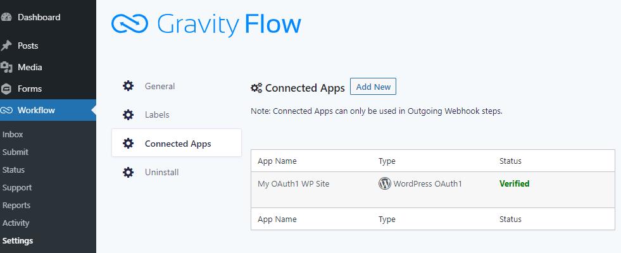The width and height of the screenshot is (621, 253).
Task: Click the gear icon beside Labels
Action: tap(128, 114)
